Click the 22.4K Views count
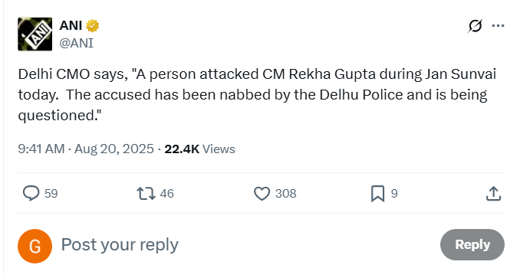Viewport: 520px width, 278px height. click(x=199, y=149)
